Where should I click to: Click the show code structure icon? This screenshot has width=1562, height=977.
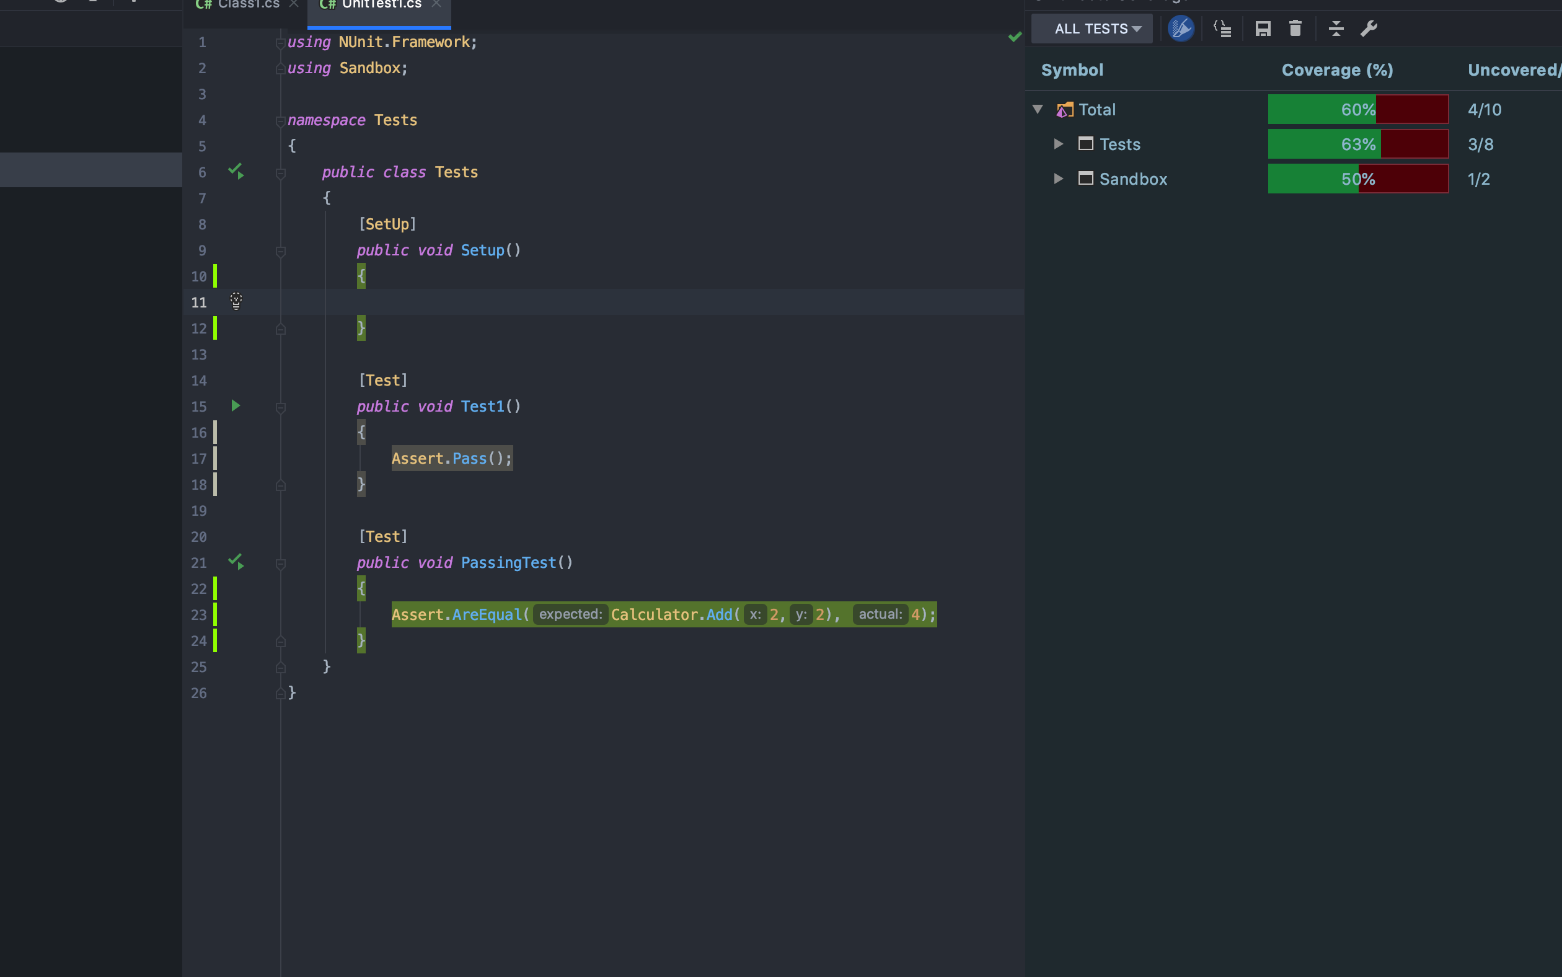(x=1222, y=29)
